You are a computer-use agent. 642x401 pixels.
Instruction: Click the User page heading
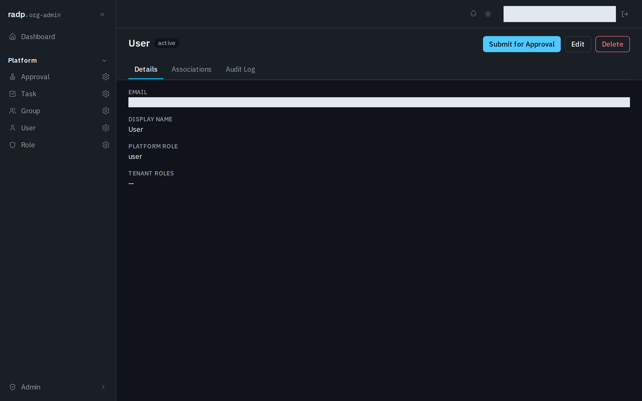click(139, 43)
